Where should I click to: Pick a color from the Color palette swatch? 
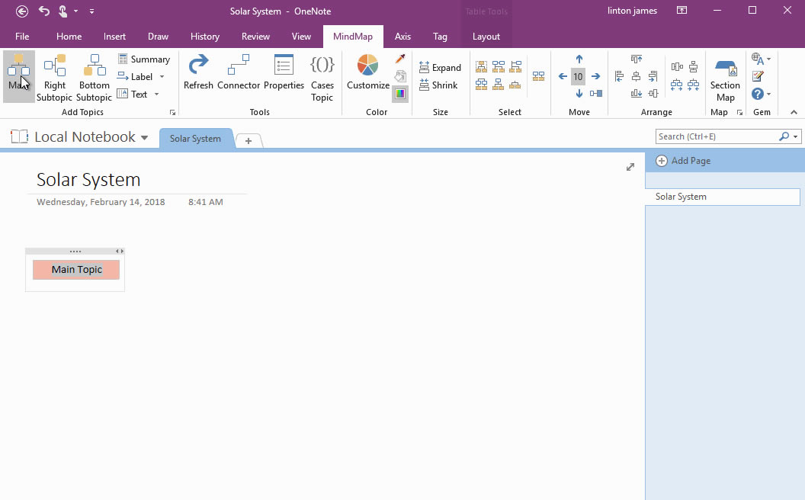tap(399, 93)
